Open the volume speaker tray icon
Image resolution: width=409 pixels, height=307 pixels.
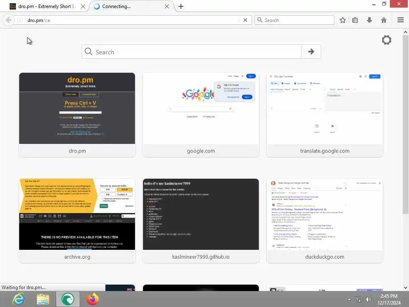368,299
